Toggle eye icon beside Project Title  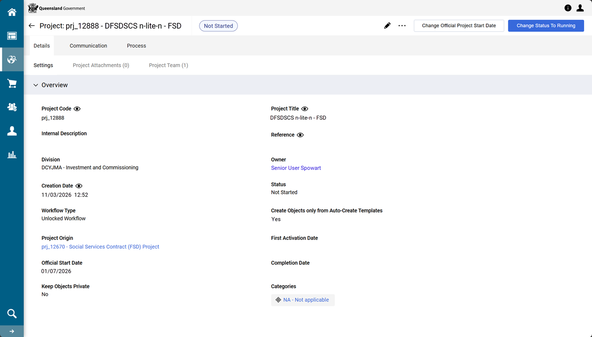click(305, 109)
